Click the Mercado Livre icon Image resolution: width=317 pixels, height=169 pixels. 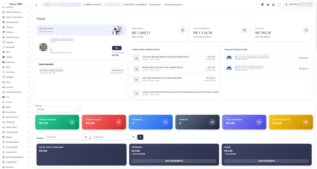point(3,117)
